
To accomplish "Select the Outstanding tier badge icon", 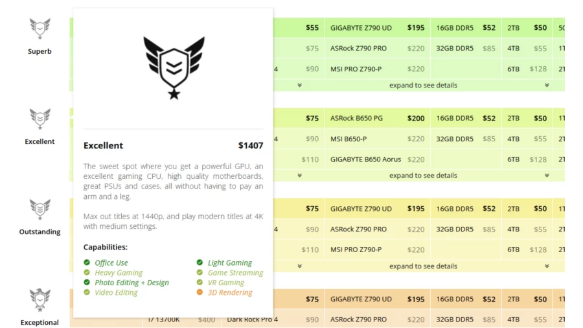I will pyautogui.click(x=40, y=209).
